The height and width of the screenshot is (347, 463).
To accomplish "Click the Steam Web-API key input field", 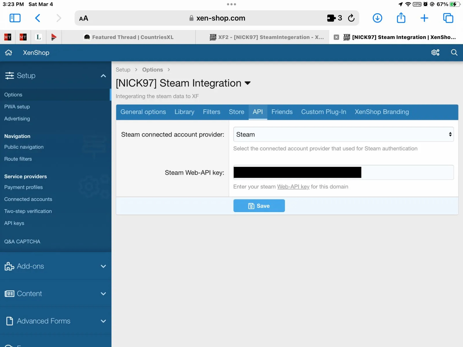I will point(407,173).
